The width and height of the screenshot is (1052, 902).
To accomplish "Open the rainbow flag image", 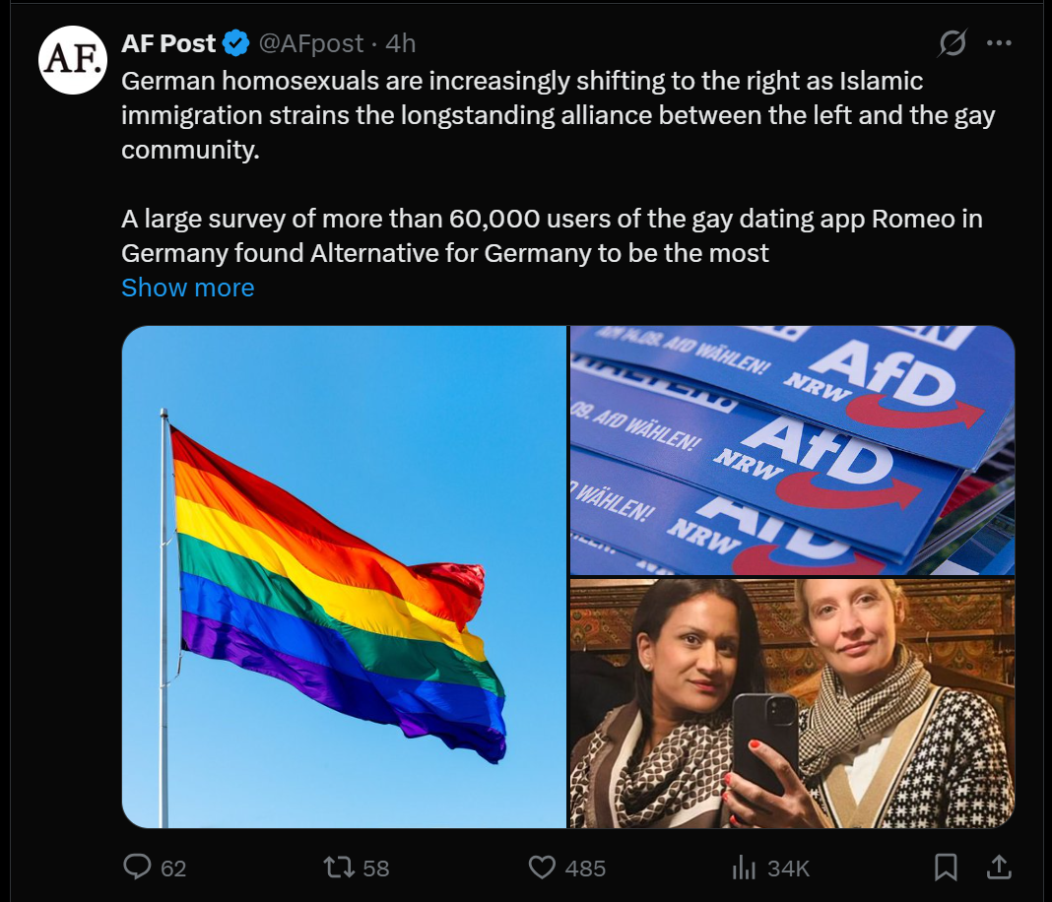I will click(344, 576).
